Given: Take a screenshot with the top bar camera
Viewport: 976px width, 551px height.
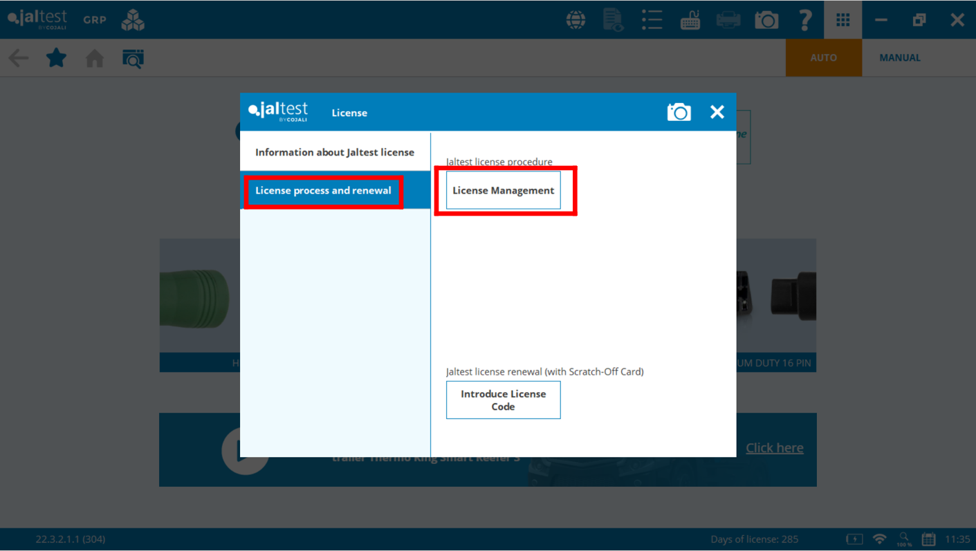Looking at the screenshot, I should (766, 20).
